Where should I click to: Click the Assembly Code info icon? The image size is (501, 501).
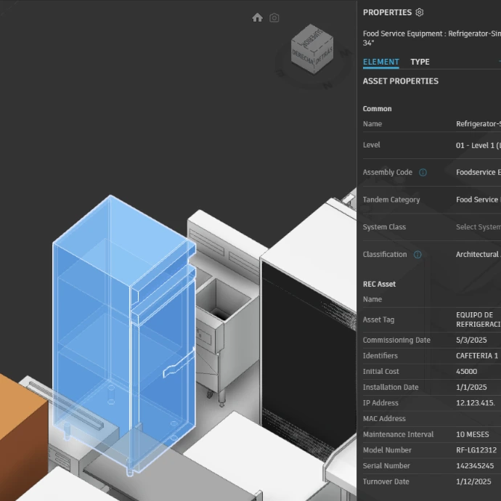(x=423, y=173)
